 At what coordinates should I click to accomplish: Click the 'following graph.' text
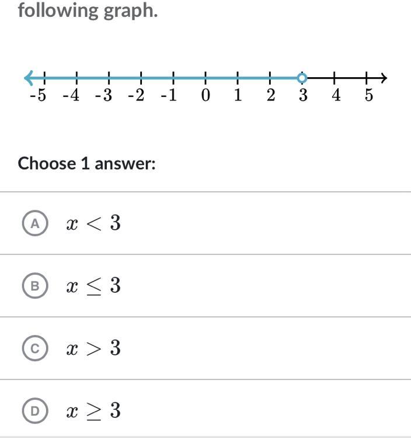pyautogui.click(x=88, y=11)
